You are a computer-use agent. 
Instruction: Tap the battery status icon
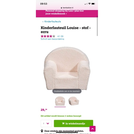93,4
